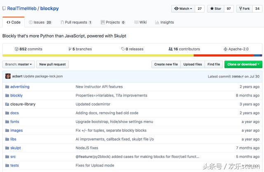View the 0 releases link
Image resolution: width=264 pixels, height=172 pixels.
click(132, 49)
